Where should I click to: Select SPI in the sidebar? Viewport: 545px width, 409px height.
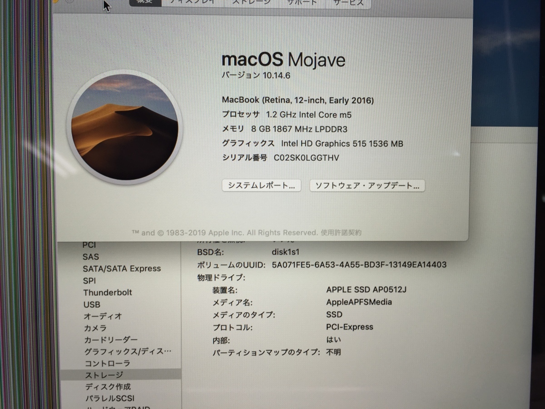click(89, 280)
